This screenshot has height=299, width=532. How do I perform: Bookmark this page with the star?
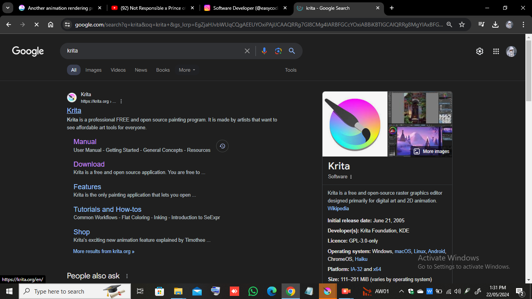(x=462, y=25)
